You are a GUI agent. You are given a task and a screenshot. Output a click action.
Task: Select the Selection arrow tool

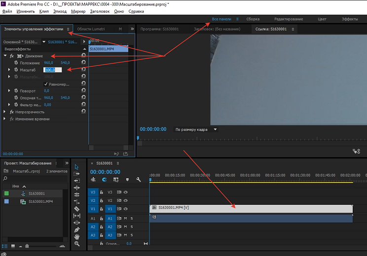tap(76, 167)
